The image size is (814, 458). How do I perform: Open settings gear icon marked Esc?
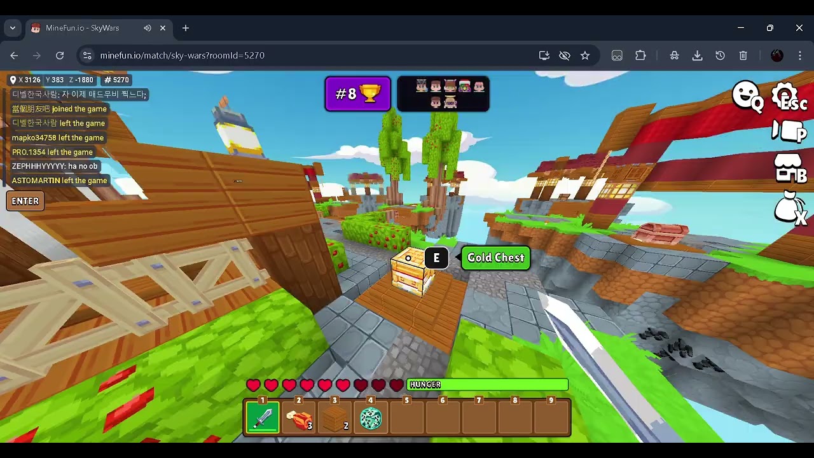click(x=789, y=97)
